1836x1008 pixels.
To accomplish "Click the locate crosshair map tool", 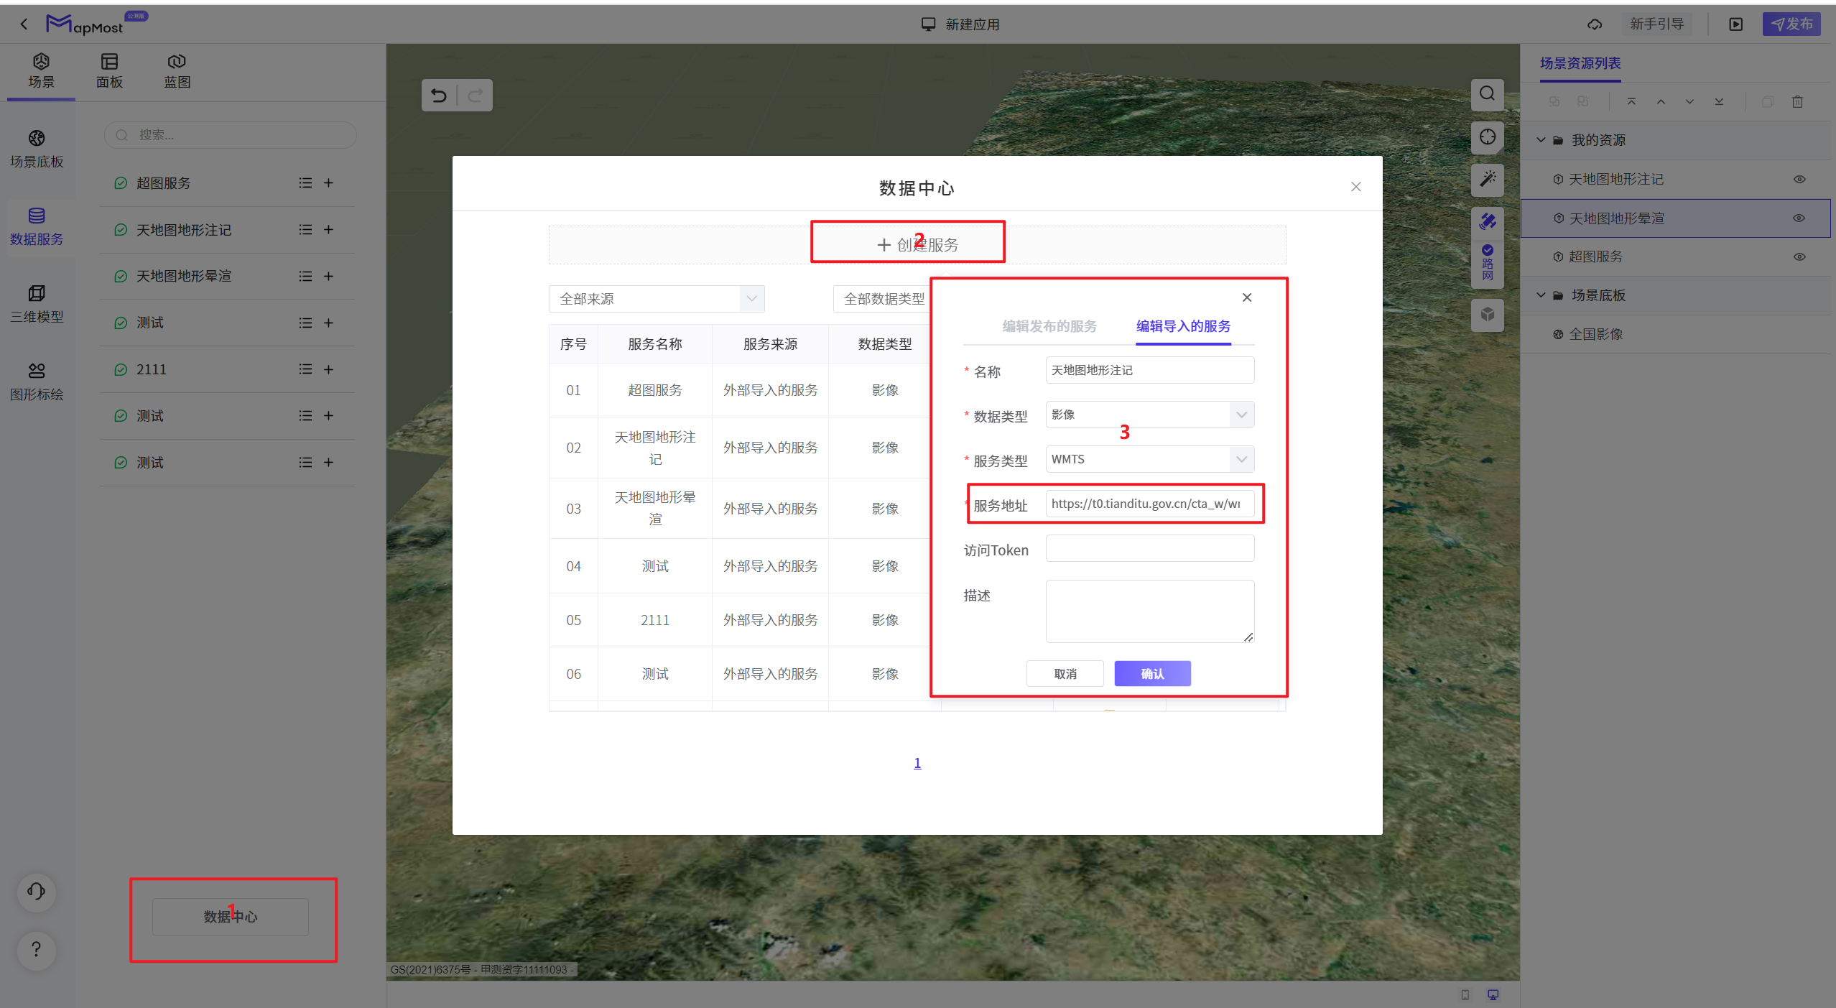I will (x=1488, y=137).
